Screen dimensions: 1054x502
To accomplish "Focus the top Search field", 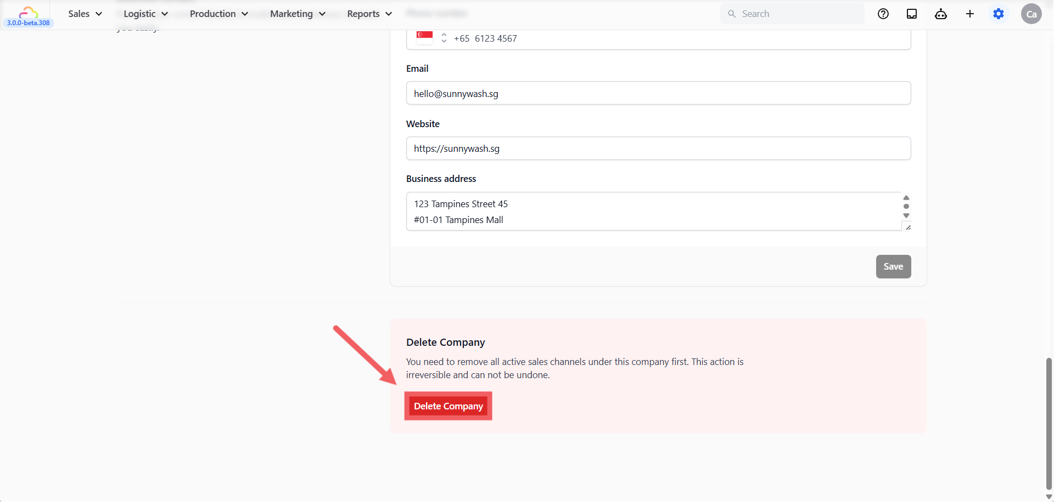I will (x=792, y=14).
